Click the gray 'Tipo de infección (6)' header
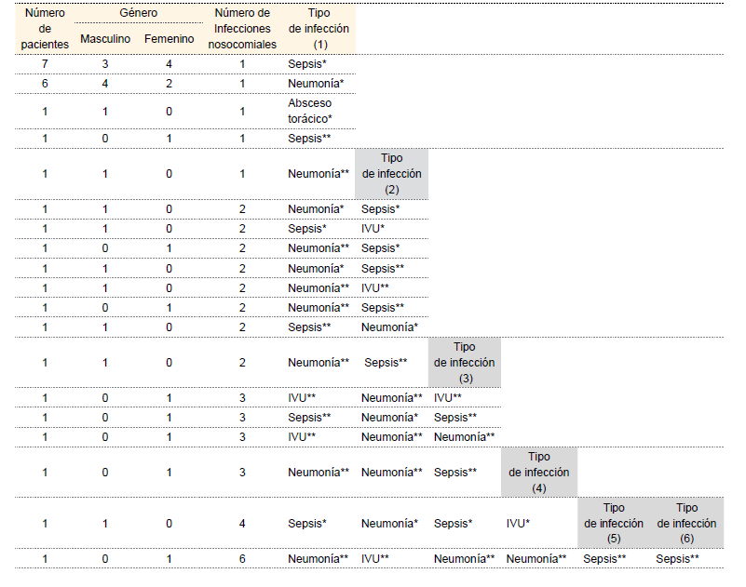The width and height of the screenshot is (746, 587). click(x=686, y=523)
